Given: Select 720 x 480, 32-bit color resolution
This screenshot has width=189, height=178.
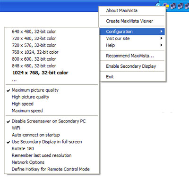Looking at the screenshot, I should point(52,39).
